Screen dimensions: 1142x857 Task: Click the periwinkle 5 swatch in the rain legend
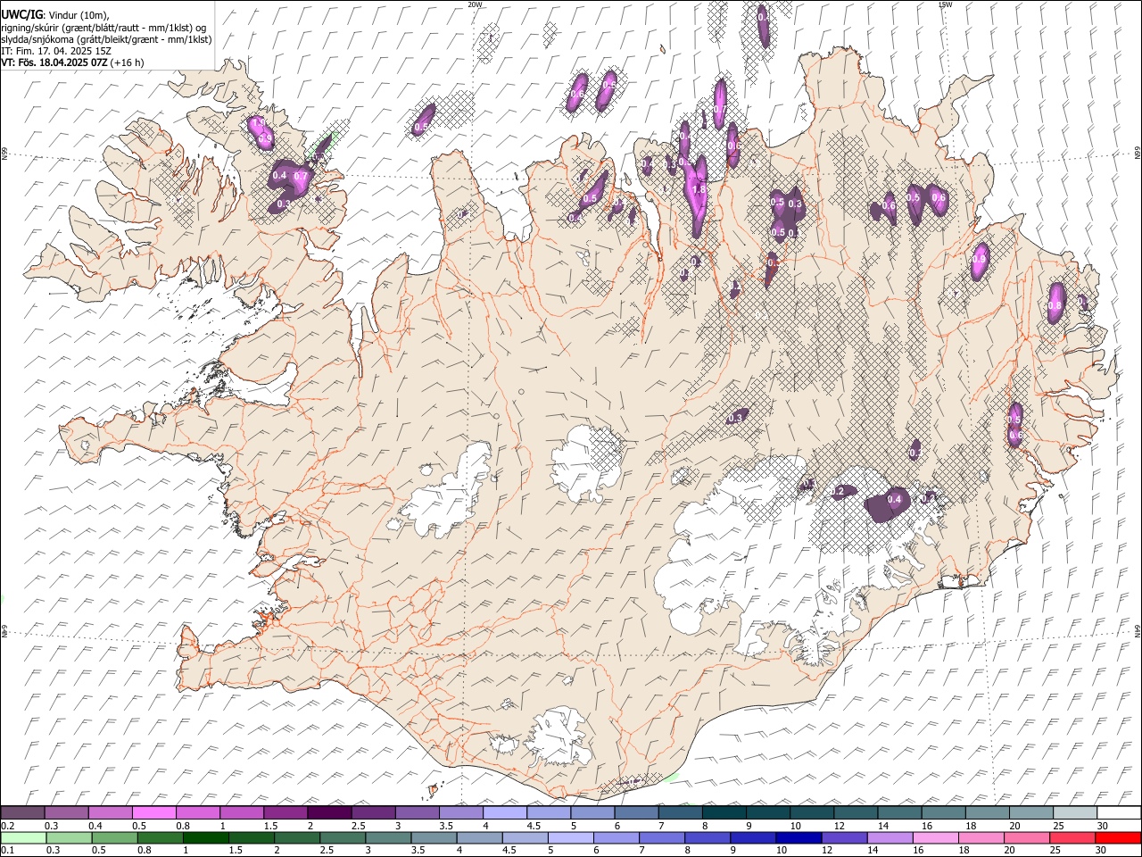[571, 838]
